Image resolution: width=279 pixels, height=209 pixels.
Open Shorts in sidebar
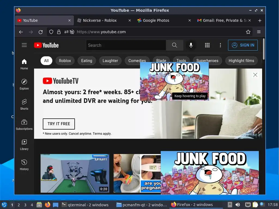coord(24,104)
